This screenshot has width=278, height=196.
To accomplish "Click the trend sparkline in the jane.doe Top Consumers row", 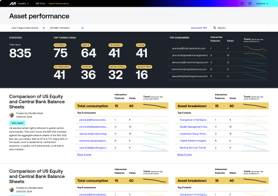I will coord(255,48).
